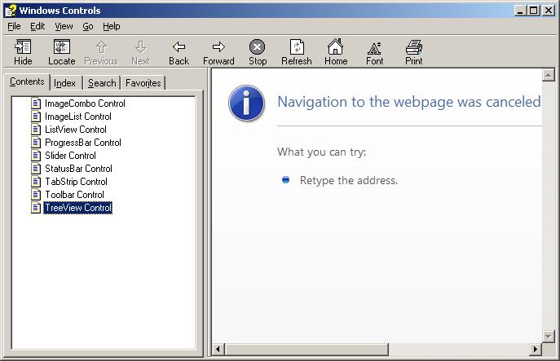
Task: Open the StatusBar Control topic
Action: pyautogui.click(x=78, y=169)
